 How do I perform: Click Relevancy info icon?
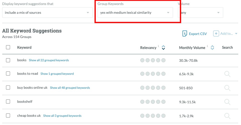coord(158,46)
